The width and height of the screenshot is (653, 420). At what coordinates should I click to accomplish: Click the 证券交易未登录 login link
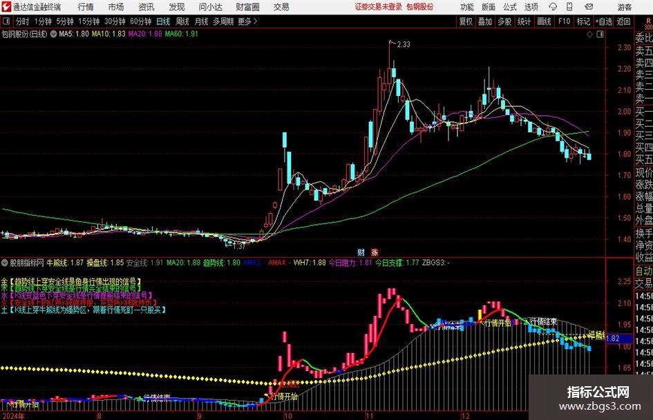[x=379, y=7]
